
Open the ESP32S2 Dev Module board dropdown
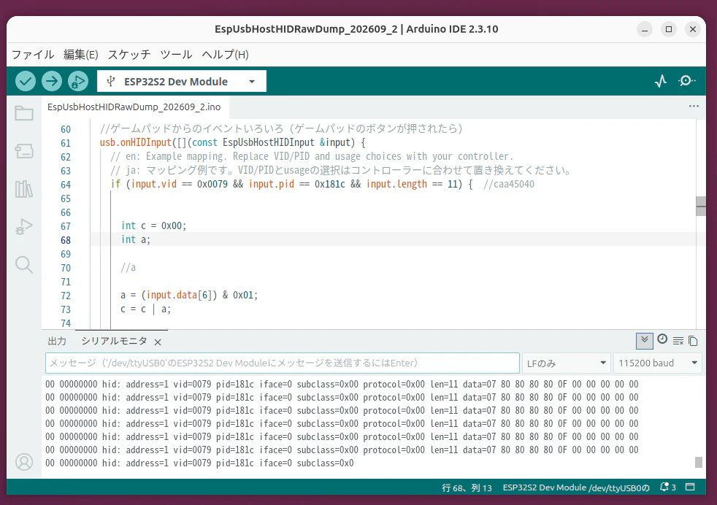click(182, 81)
